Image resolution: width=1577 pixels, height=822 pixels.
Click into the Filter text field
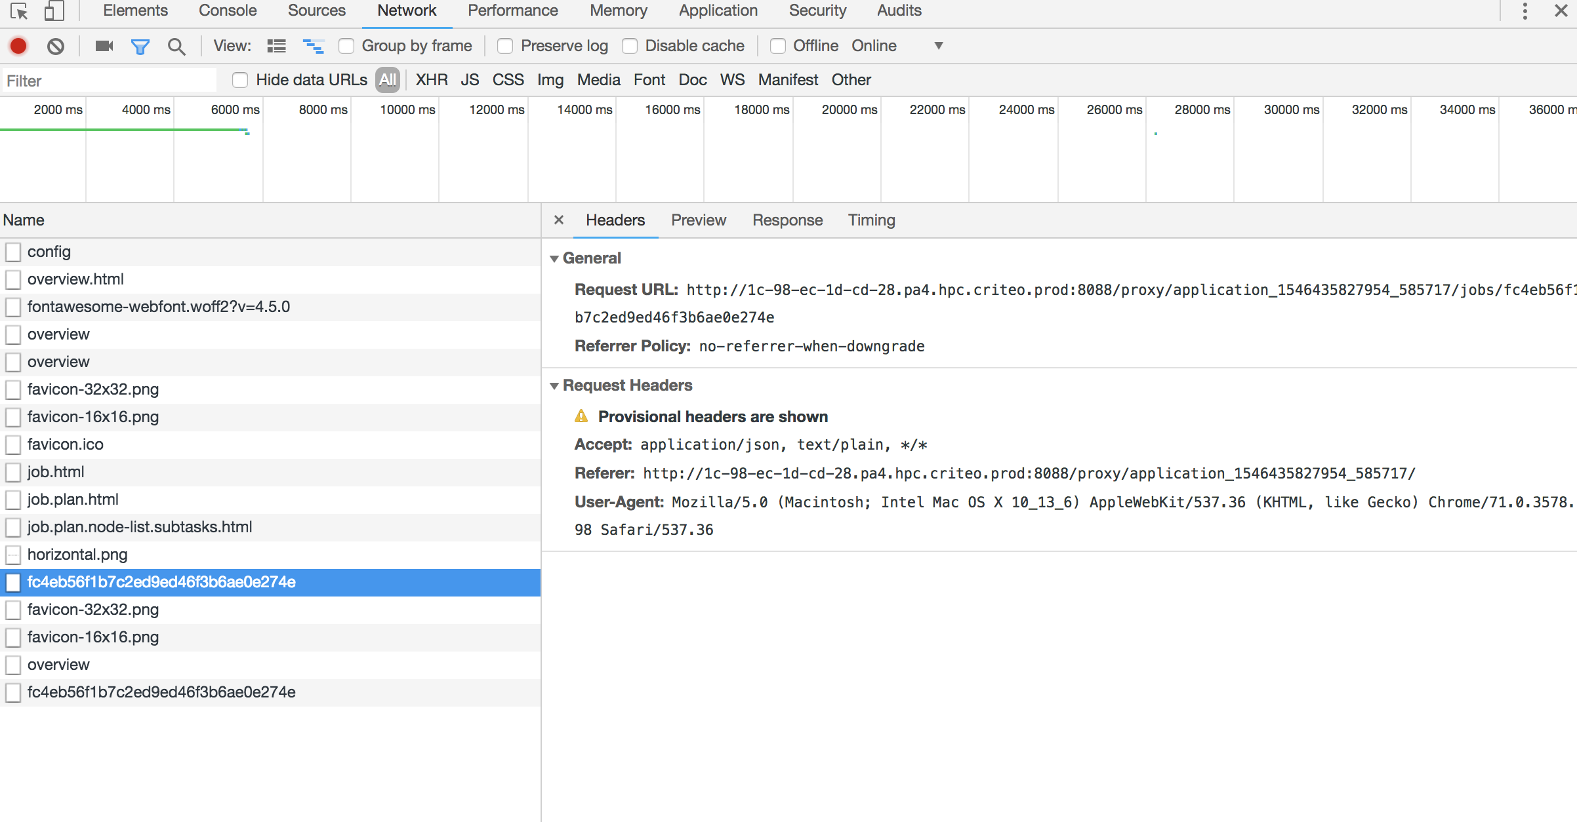click(108, 81)
